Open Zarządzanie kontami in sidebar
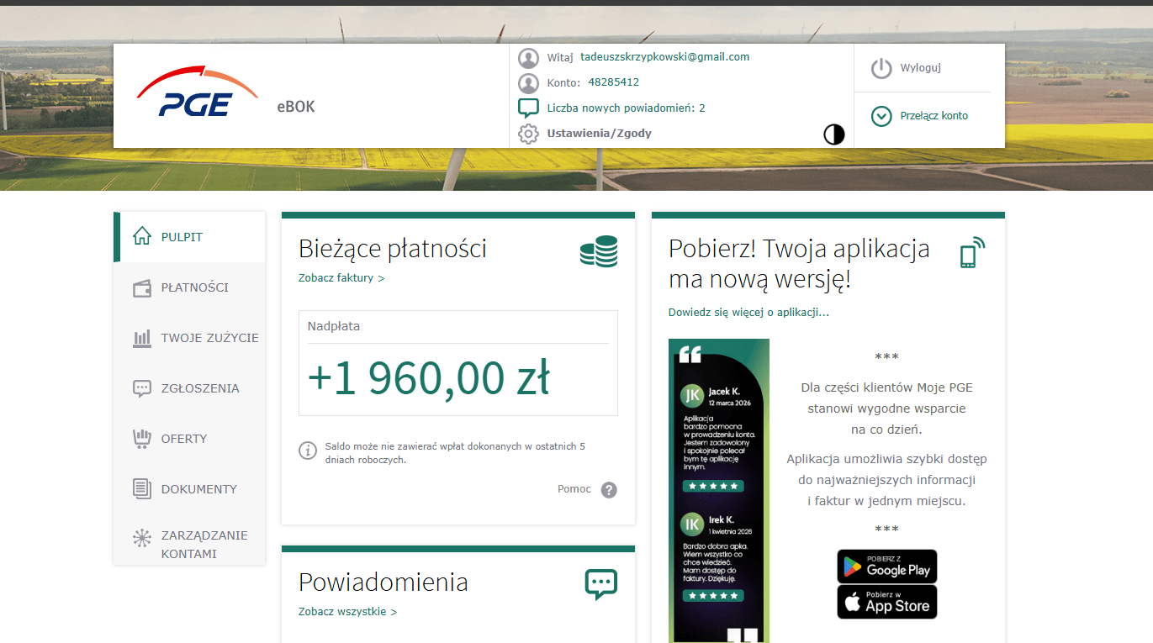1153x643 pixels. click(x=189, y=540)
